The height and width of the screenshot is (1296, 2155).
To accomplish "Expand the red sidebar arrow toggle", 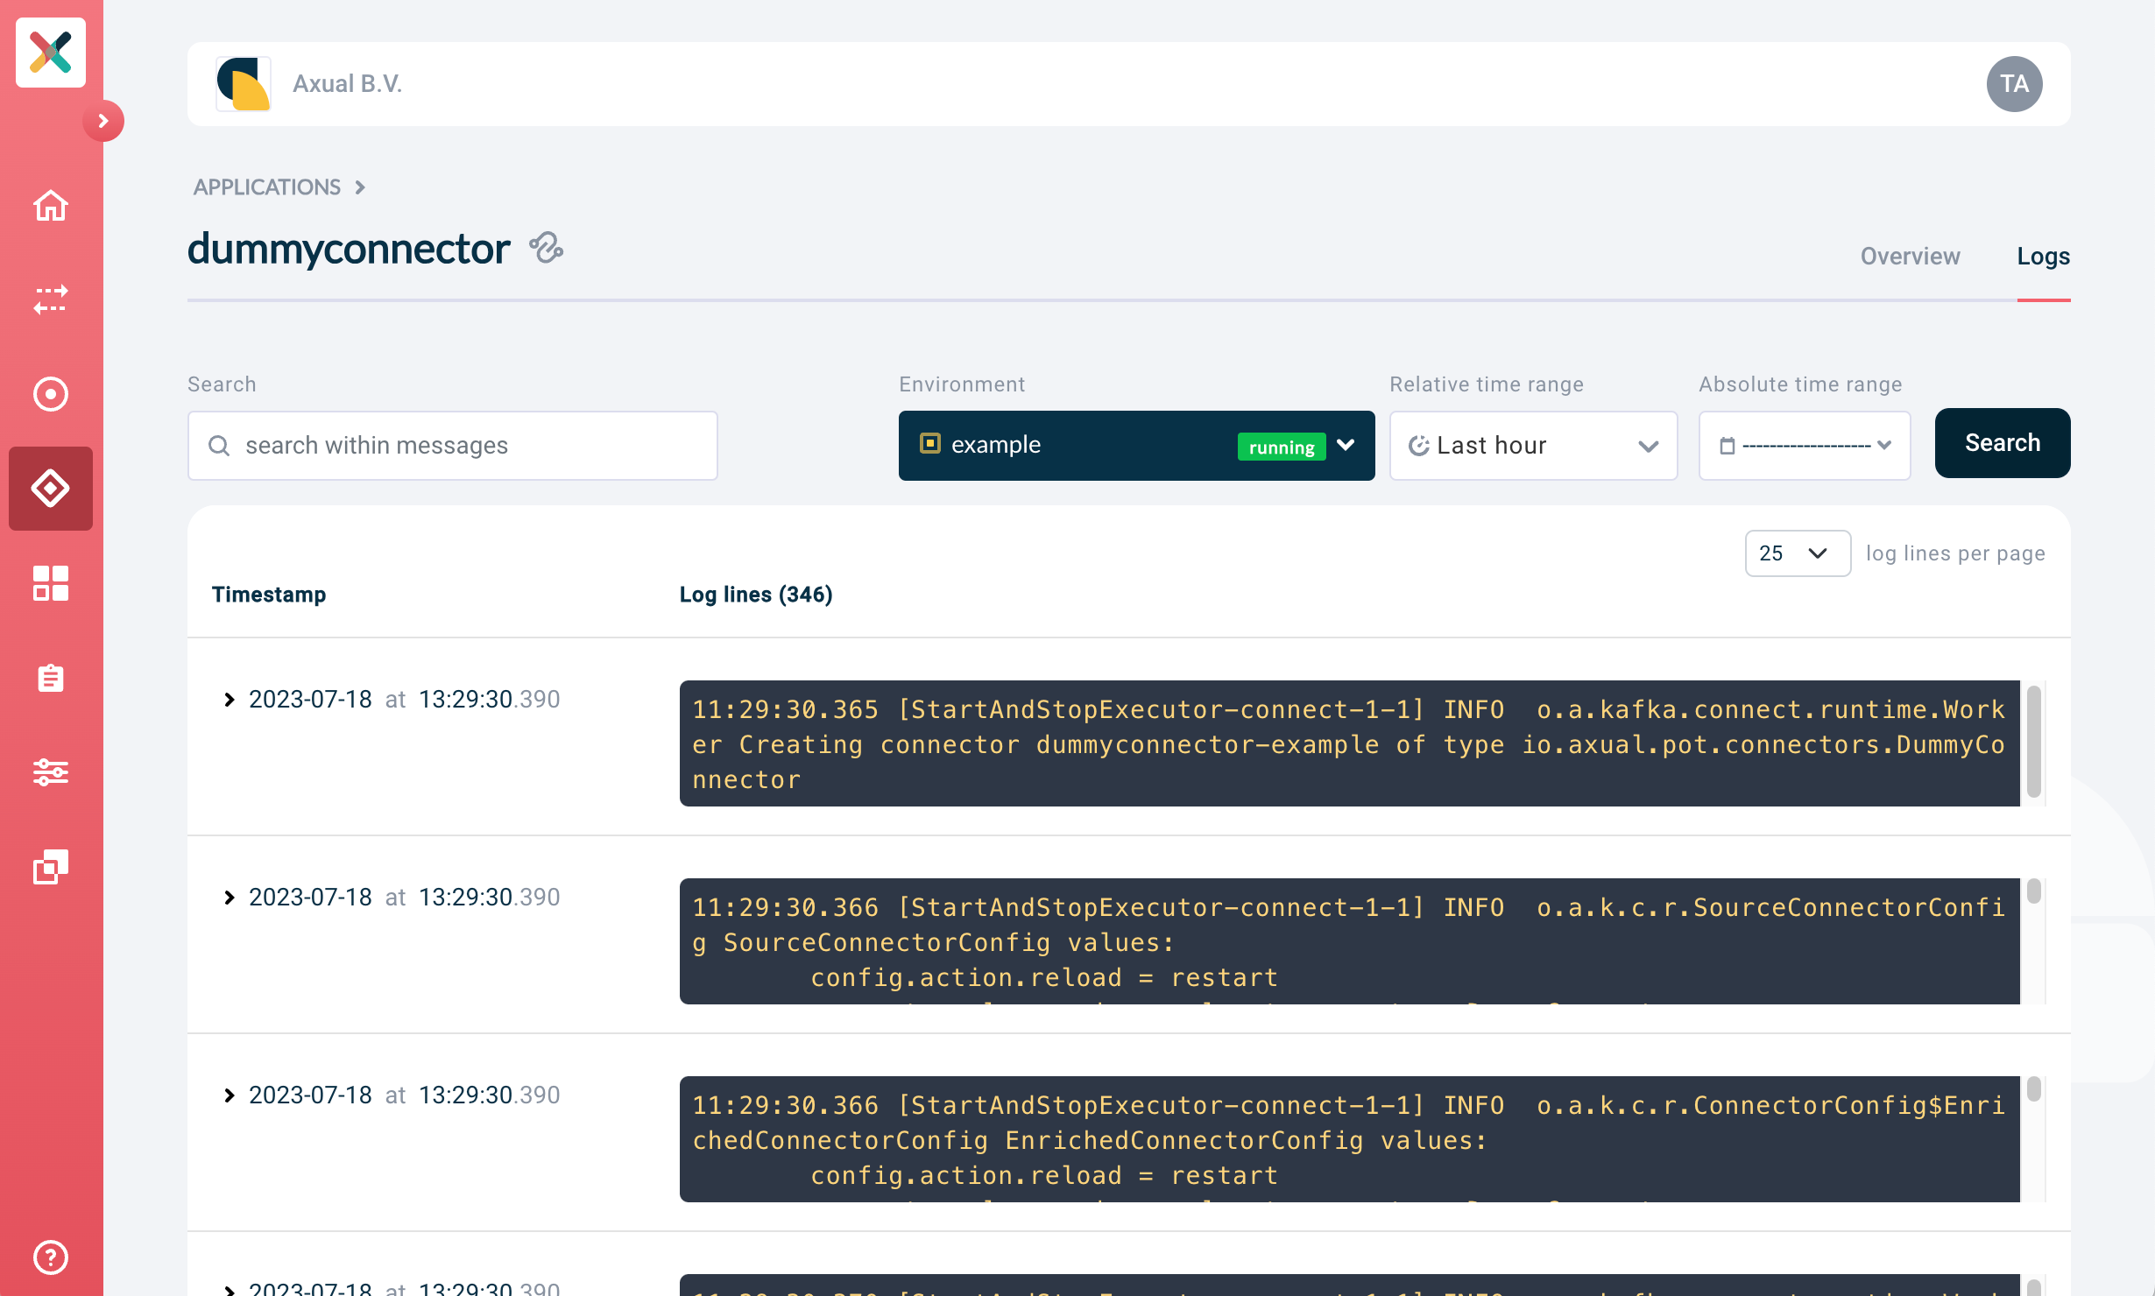I will pyautogui.click(x=103, y=122).
